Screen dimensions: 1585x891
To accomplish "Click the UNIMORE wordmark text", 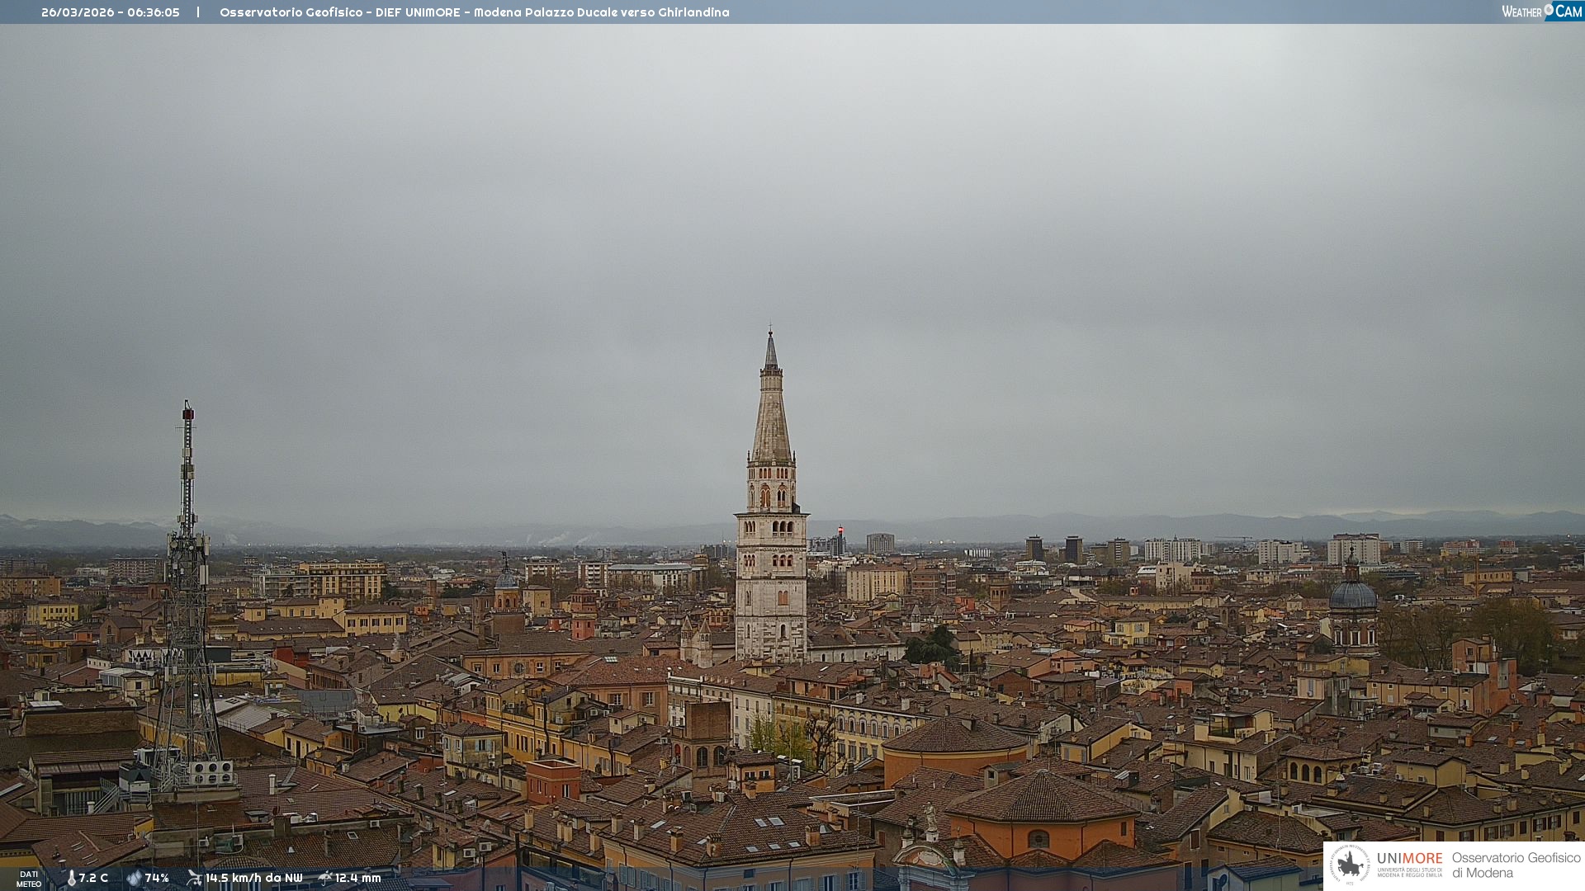I will click(1409, 859).
